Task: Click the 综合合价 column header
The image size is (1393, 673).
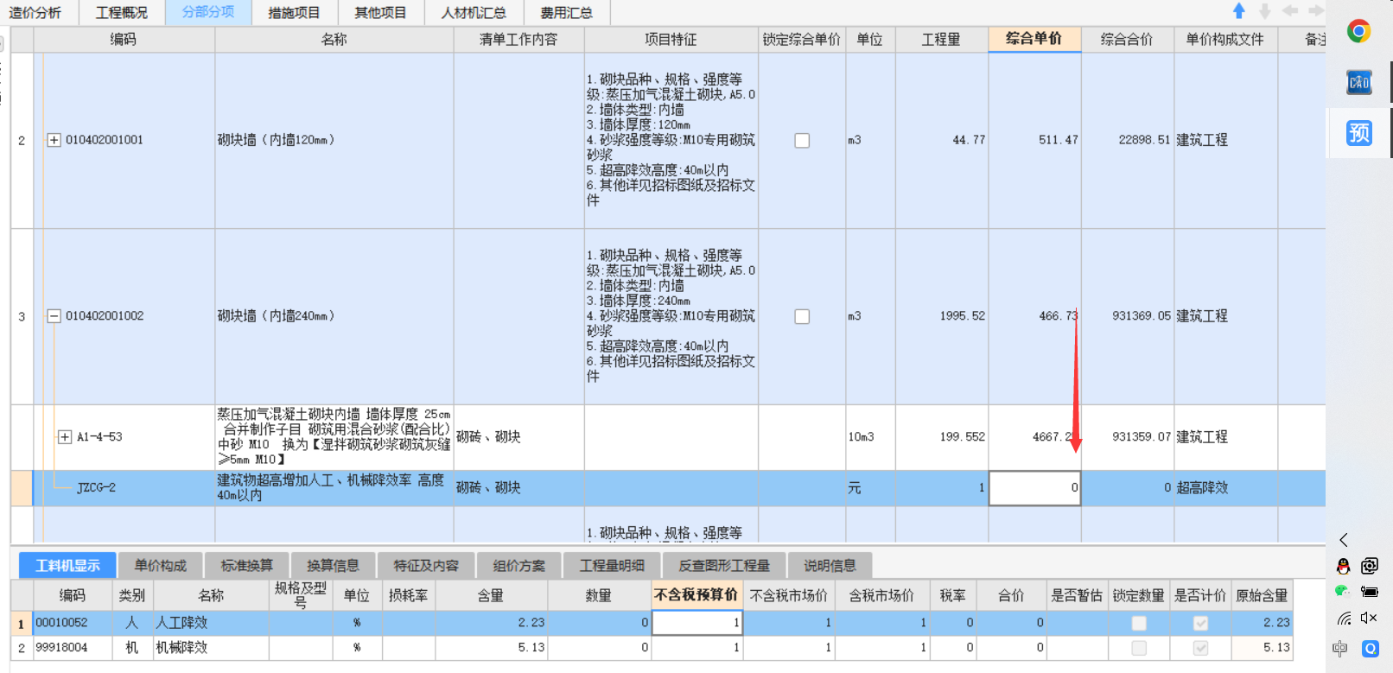Action: (x=1127, y=40)
